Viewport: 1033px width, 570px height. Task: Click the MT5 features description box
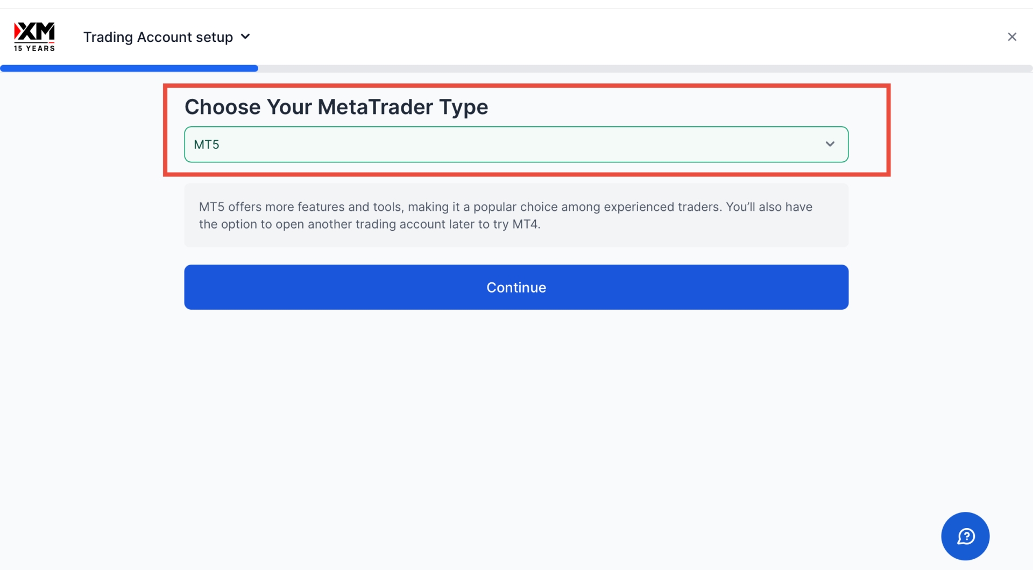(515, 215)
